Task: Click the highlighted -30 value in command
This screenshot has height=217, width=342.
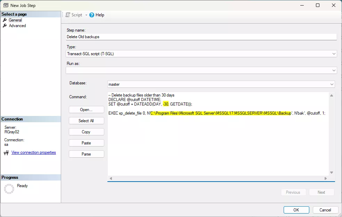Action: coord(165,104)
